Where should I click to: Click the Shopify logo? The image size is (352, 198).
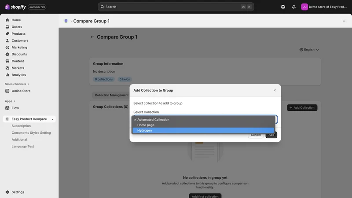[x=15, y=7]
